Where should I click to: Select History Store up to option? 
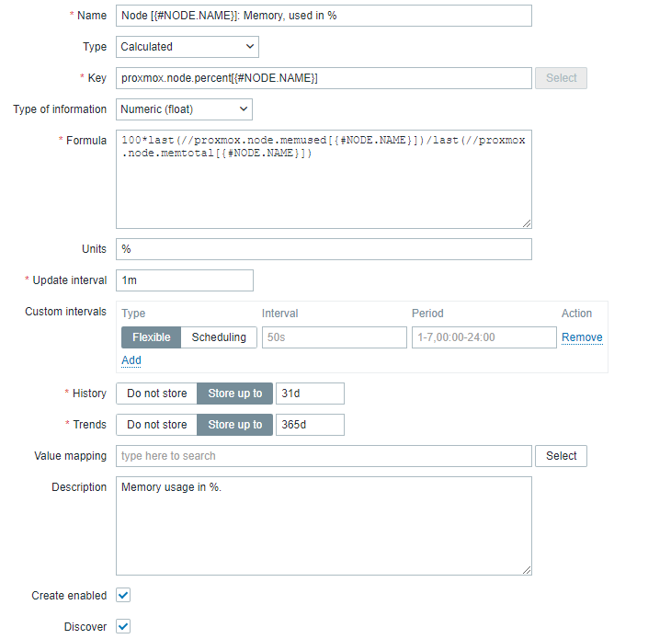234,394
